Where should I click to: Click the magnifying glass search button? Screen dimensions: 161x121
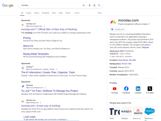(99, 5)
